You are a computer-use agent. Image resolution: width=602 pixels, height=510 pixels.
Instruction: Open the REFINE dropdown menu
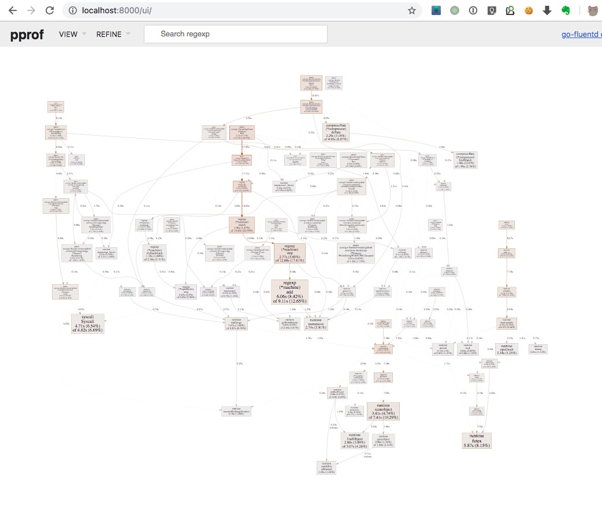tap(113, 34)
